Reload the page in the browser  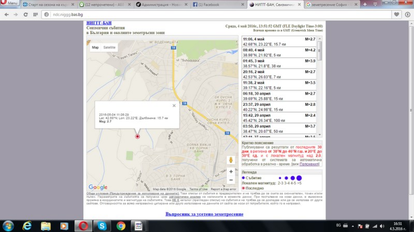26,14
